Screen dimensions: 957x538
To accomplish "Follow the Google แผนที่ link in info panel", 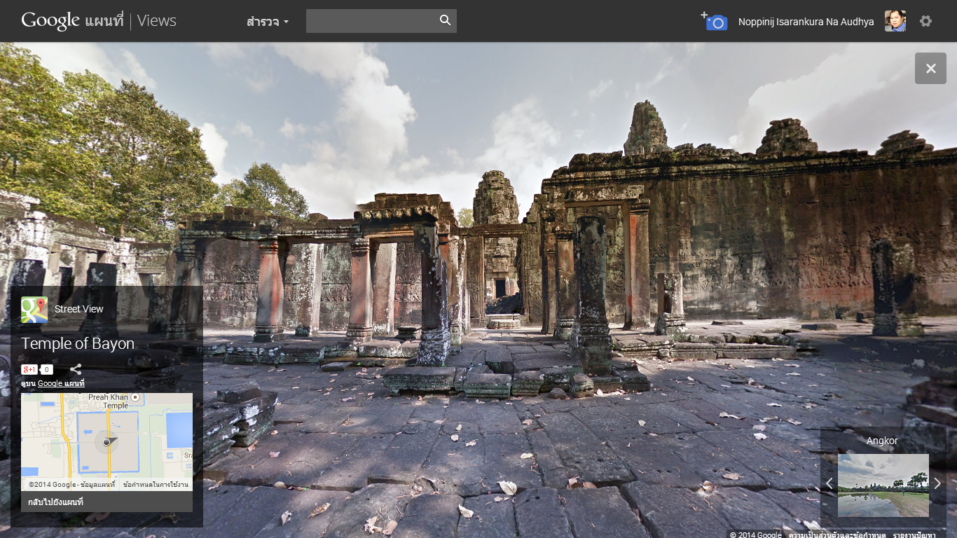I will 61,384.
